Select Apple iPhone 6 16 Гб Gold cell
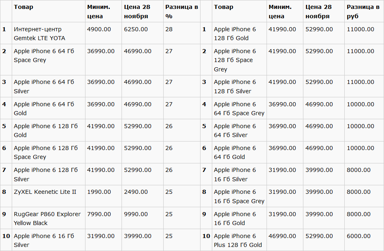Viewport: 384px width, 251px height. coord(235,219)
